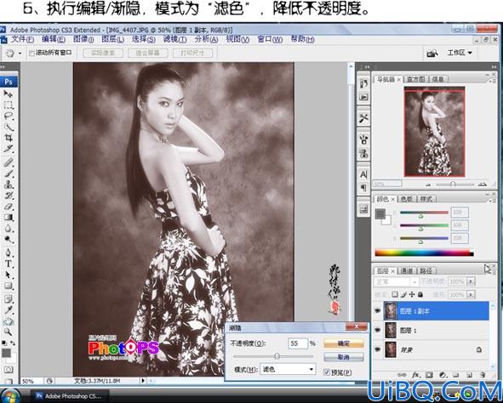503x403 pixels.
Task: Open the 滤镜 menu
Action: pyautogui.click(x=174, y=39)
